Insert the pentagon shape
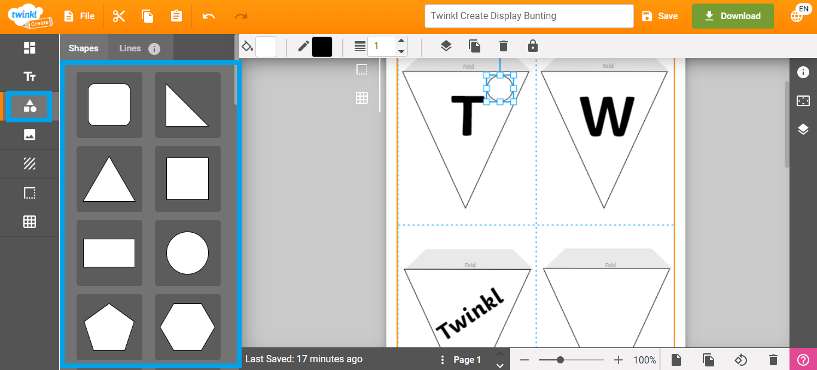This screenshot has width=817, height=370. point(109,327)
